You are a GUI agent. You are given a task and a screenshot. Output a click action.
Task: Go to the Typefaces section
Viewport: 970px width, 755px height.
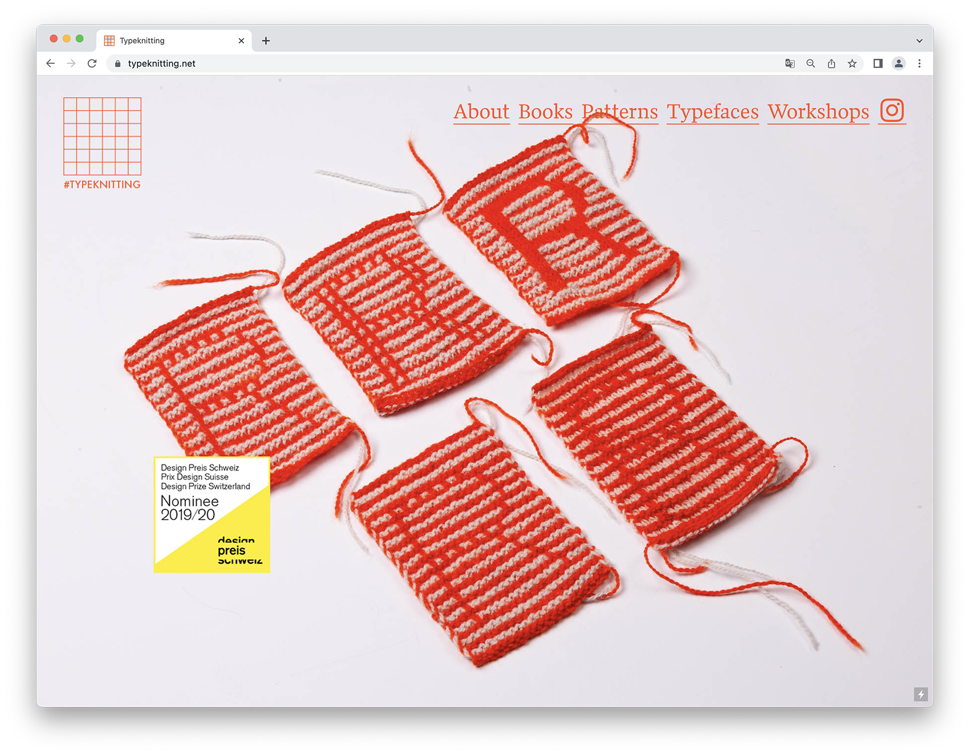click(713, 112)
